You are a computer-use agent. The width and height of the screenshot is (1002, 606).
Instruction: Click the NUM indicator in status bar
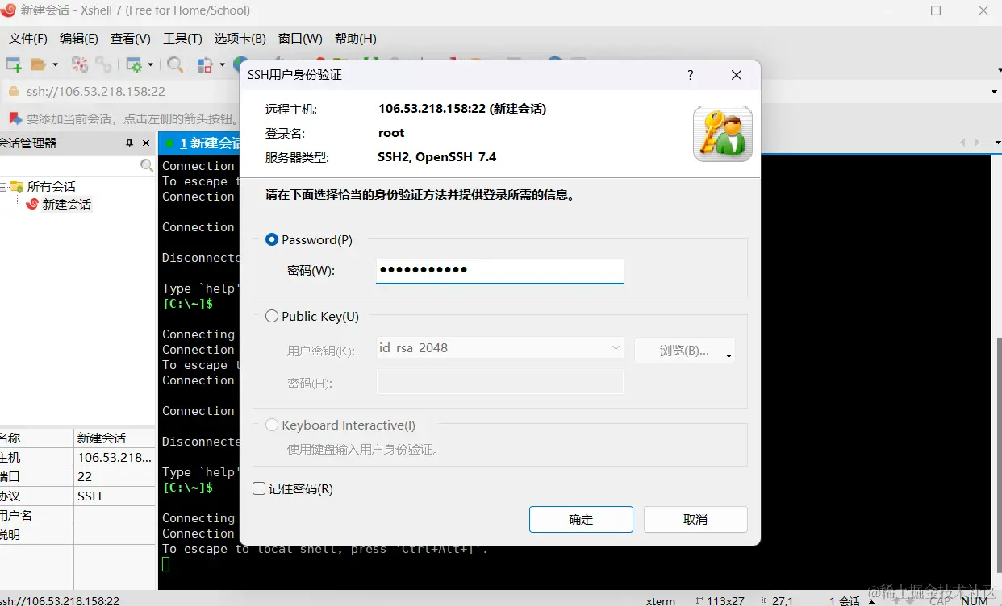click(975, 600)
